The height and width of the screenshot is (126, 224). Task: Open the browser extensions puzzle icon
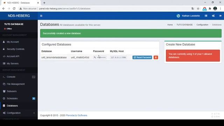point(210,8)
